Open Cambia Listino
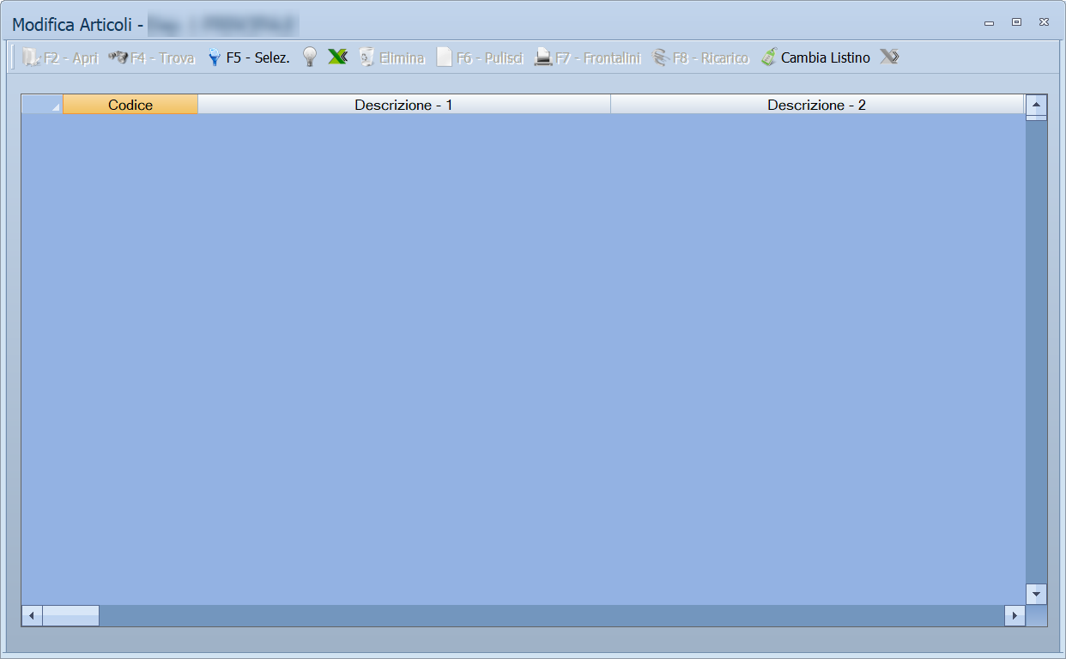The width and height of the screenshot is (1066, 659). coord(815,58)
